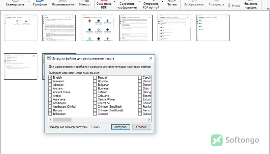Open the toolbar overflow arrow at the toolbar end
270x154 pixels.
(x=268, y=8)
